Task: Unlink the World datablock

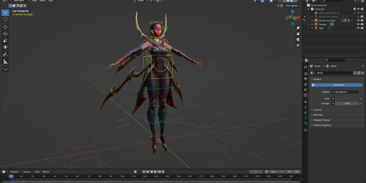Action: (362, 73)
